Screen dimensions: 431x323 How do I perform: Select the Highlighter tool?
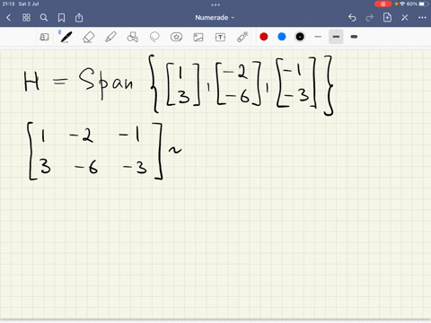coord(110,37)
